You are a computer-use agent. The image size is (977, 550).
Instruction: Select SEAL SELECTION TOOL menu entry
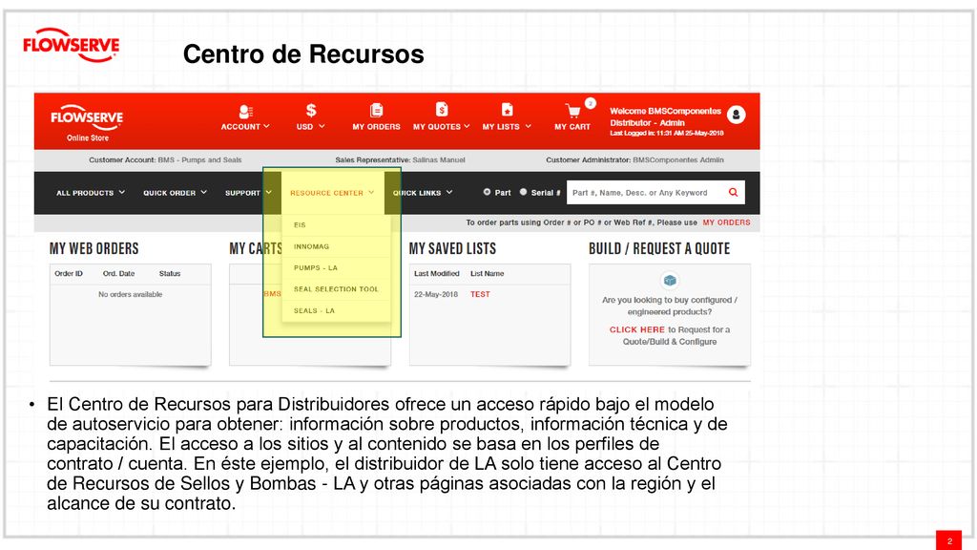(x=337, y=288)
